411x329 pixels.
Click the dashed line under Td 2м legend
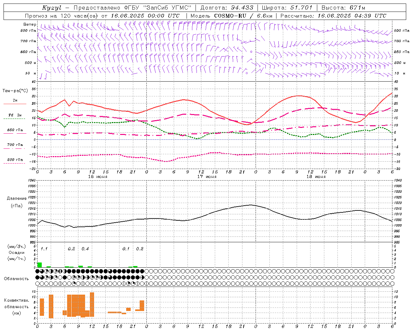pyautogui.click(x=14, y=119)
